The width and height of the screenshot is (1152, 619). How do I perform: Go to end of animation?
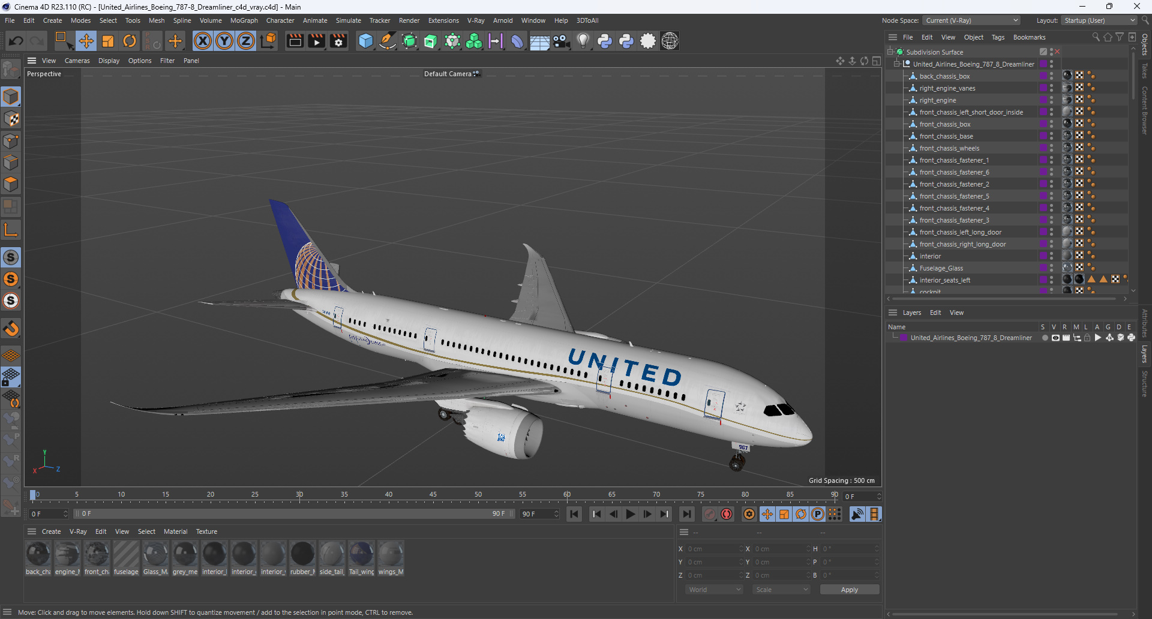[x=686, y=514]
